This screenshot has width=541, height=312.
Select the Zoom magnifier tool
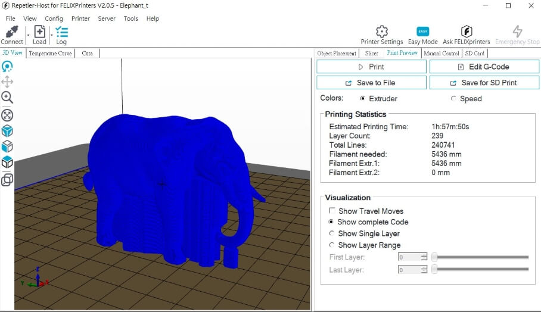pos(7,98)
